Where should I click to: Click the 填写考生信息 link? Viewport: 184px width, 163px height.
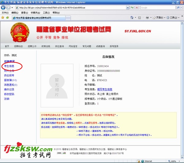(x=105, y=89)
